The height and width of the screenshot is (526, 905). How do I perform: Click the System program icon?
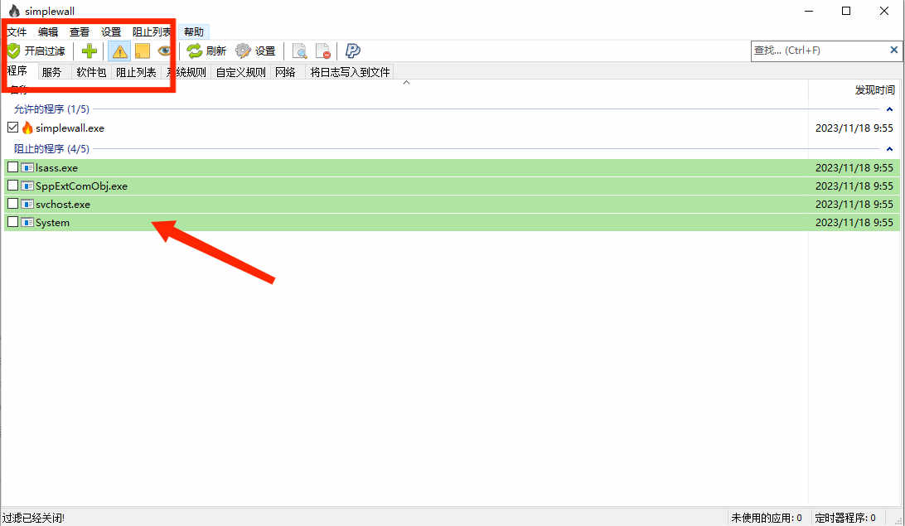pos(27,222)
